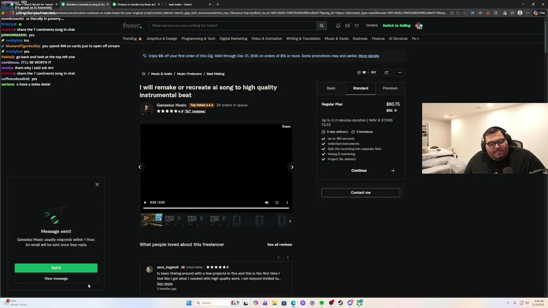Select the Standard package tab

(360, 88)
